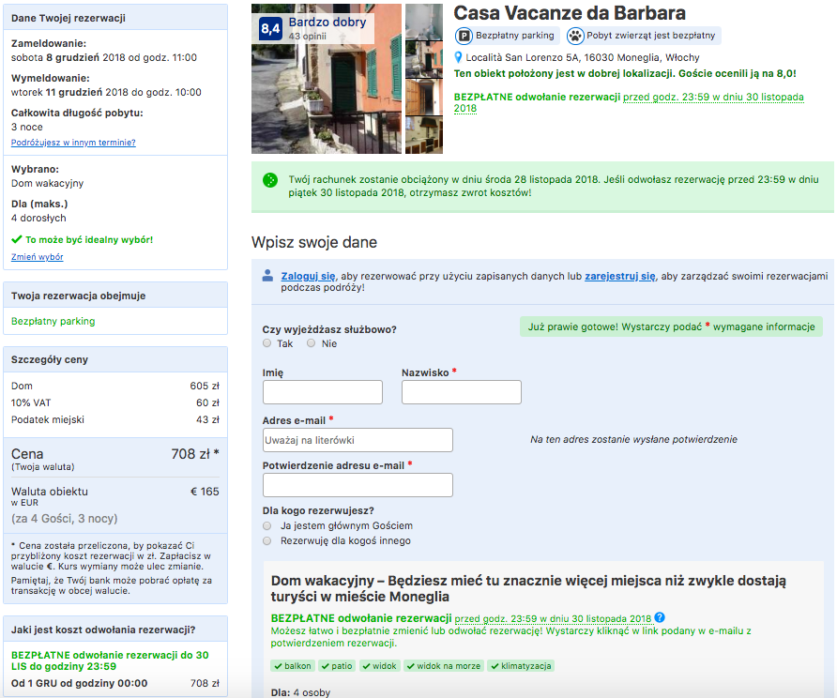Click the green checkmark by idealny wybór
Viewport: 837px width, 698px height.
pyautogui.click(x=17, y=239)
